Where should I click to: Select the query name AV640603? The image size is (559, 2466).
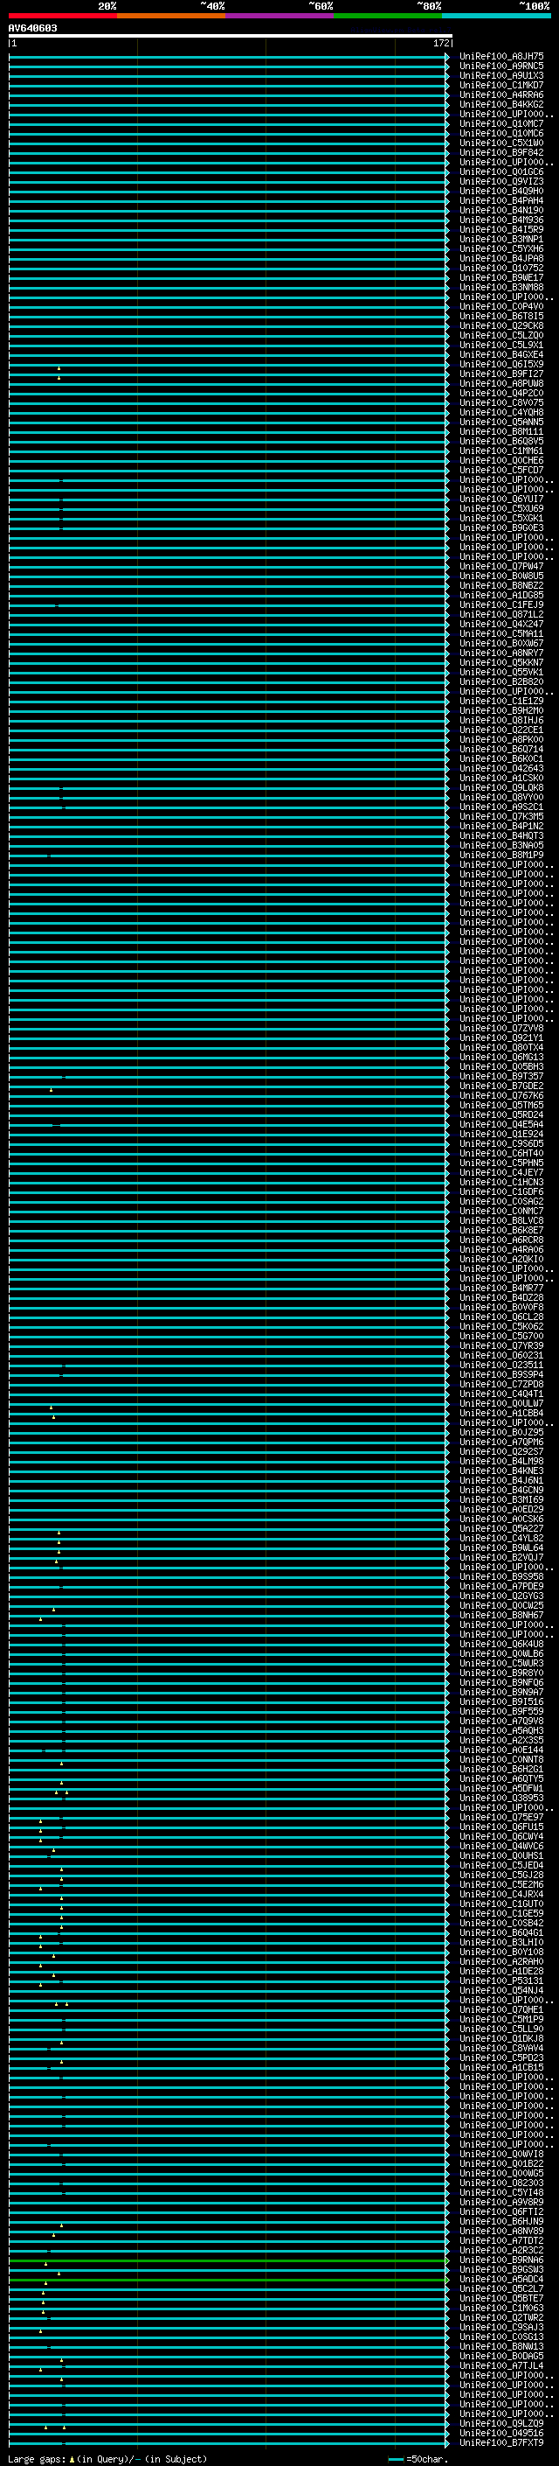[x=32, y=29]
